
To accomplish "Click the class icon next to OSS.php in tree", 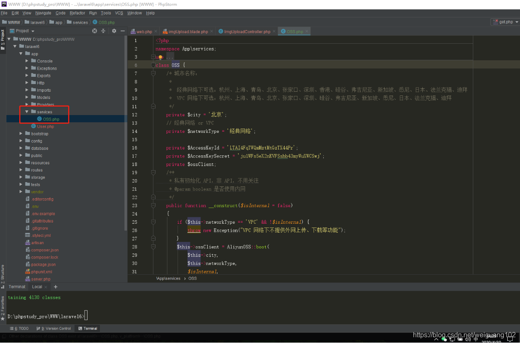I will point(40,119).
